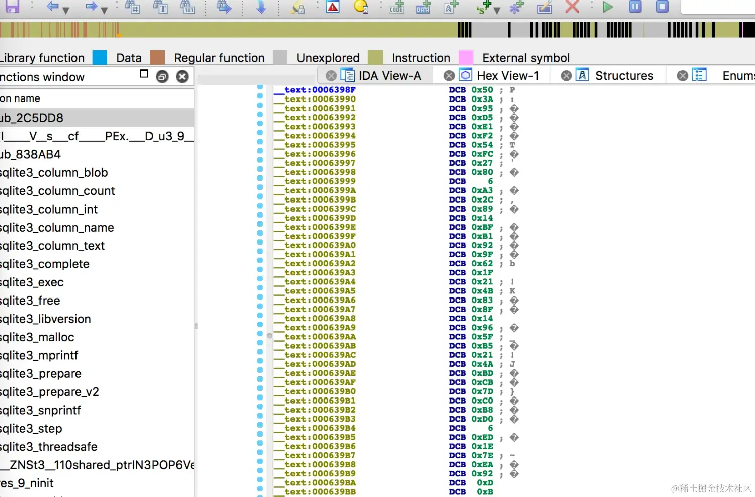755x497 pixels.
Task: Click the Functions window scrollbar
Action: click(x=195, y=326)
